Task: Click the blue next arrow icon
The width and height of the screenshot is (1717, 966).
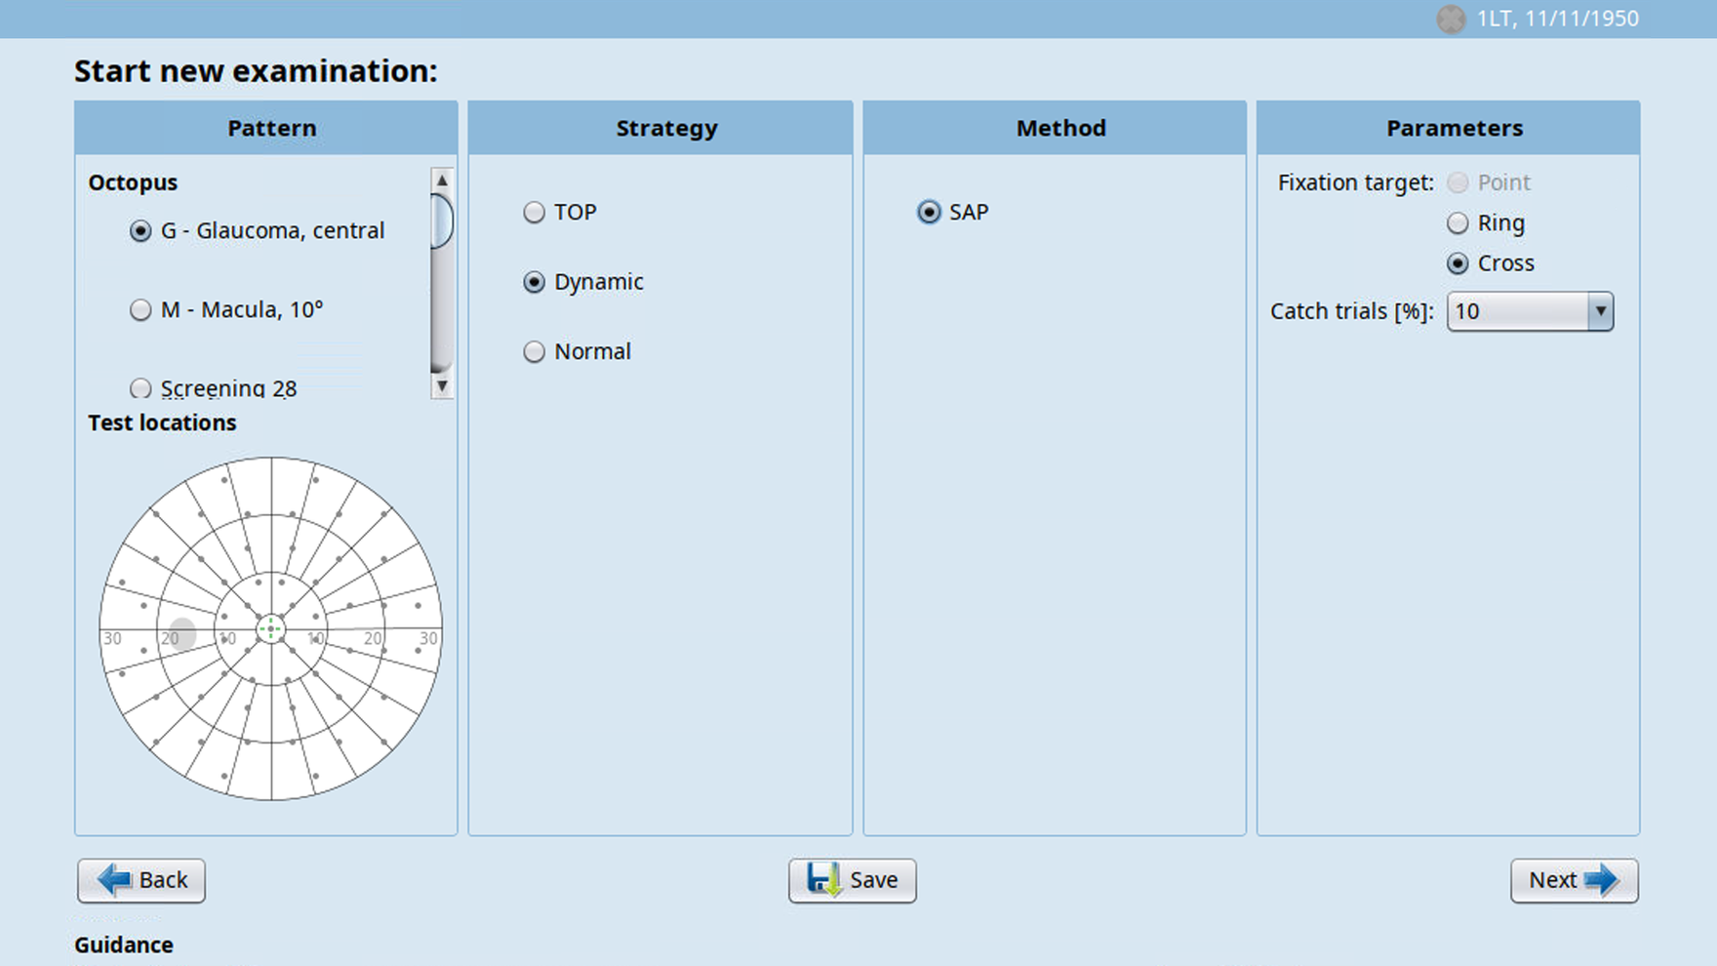Action: coord(1602,880)
